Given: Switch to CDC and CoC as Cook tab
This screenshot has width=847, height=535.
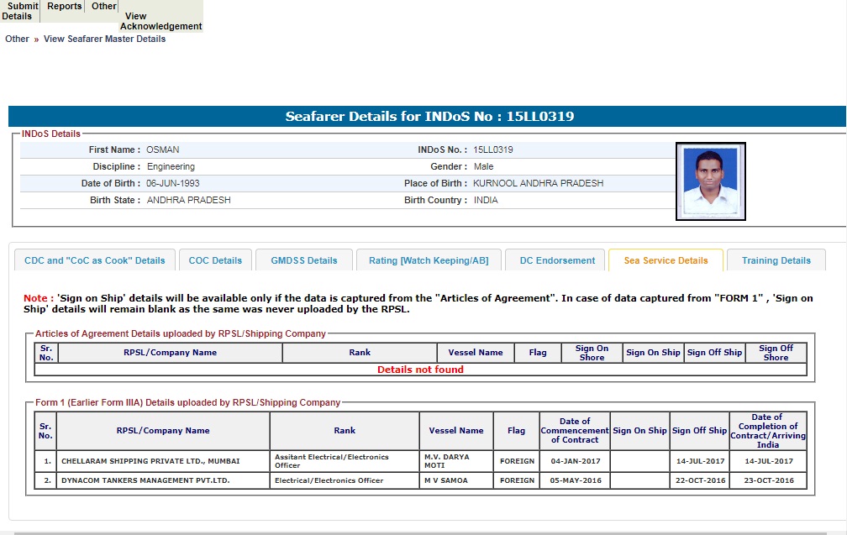Looking at the screenshot, I should [x=95, y=260].
